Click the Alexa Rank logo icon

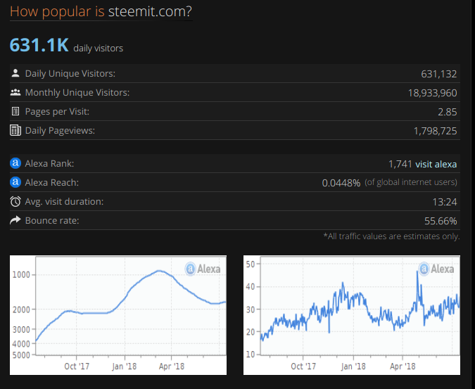click(15, 163)
